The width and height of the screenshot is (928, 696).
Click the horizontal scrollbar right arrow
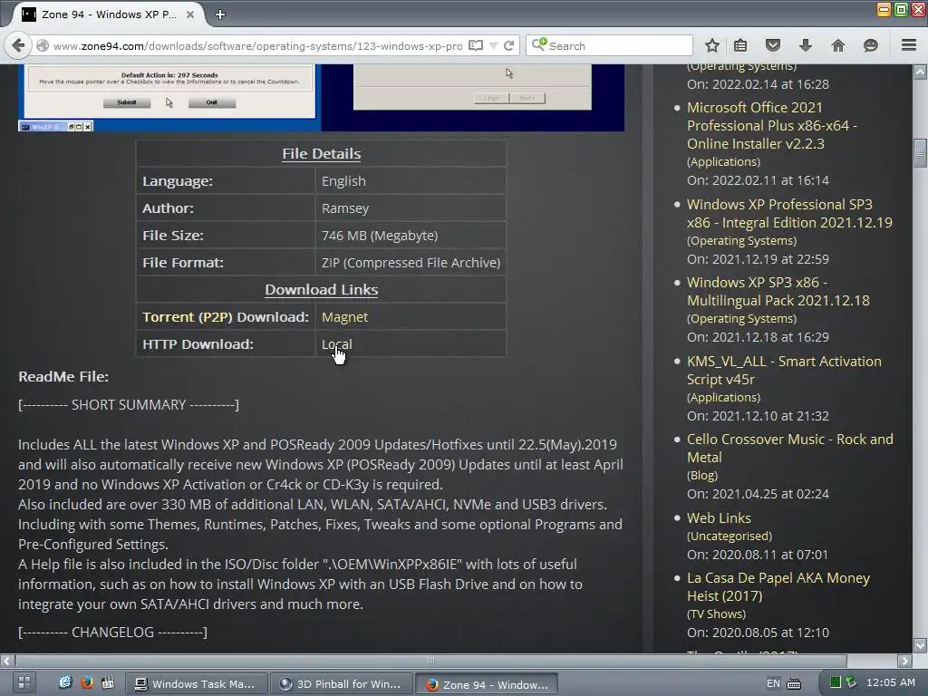click(905, 661)
